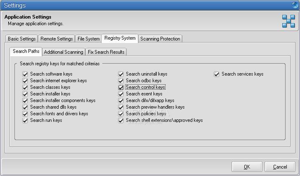The height and width of the screenshot is (176, 300).
Task: Select the File System tab
Action: (x=88, y=39)
